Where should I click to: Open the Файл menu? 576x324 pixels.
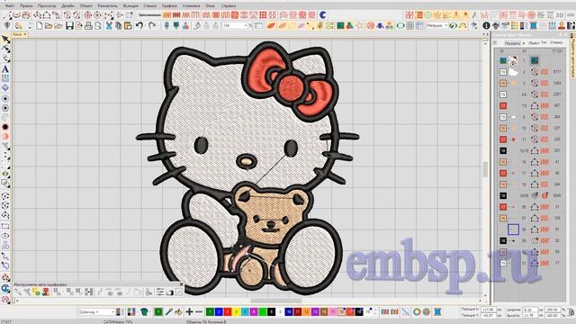pos(10,6)
